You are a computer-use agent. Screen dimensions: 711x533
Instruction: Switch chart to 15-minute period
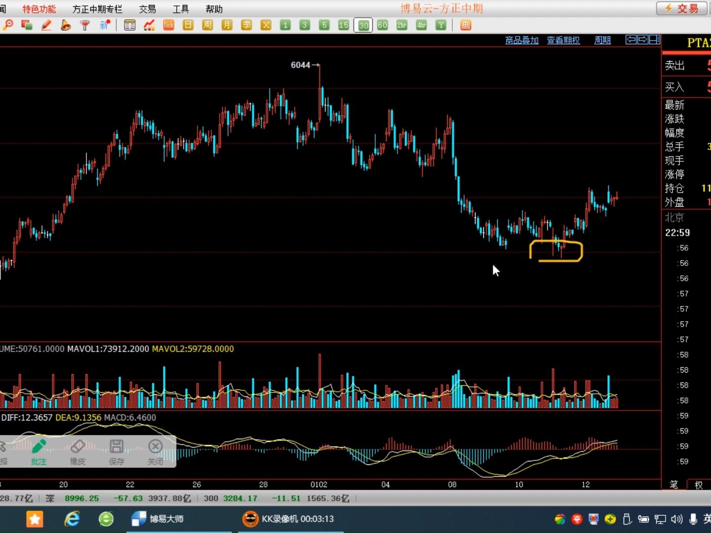point(344,25)
